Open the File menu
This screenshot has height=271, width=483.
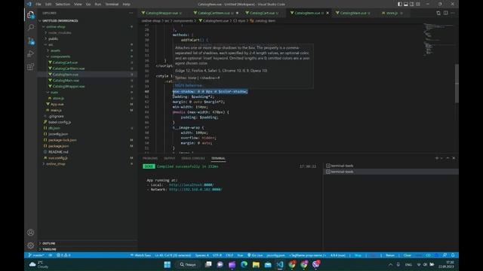click(38, 5)
